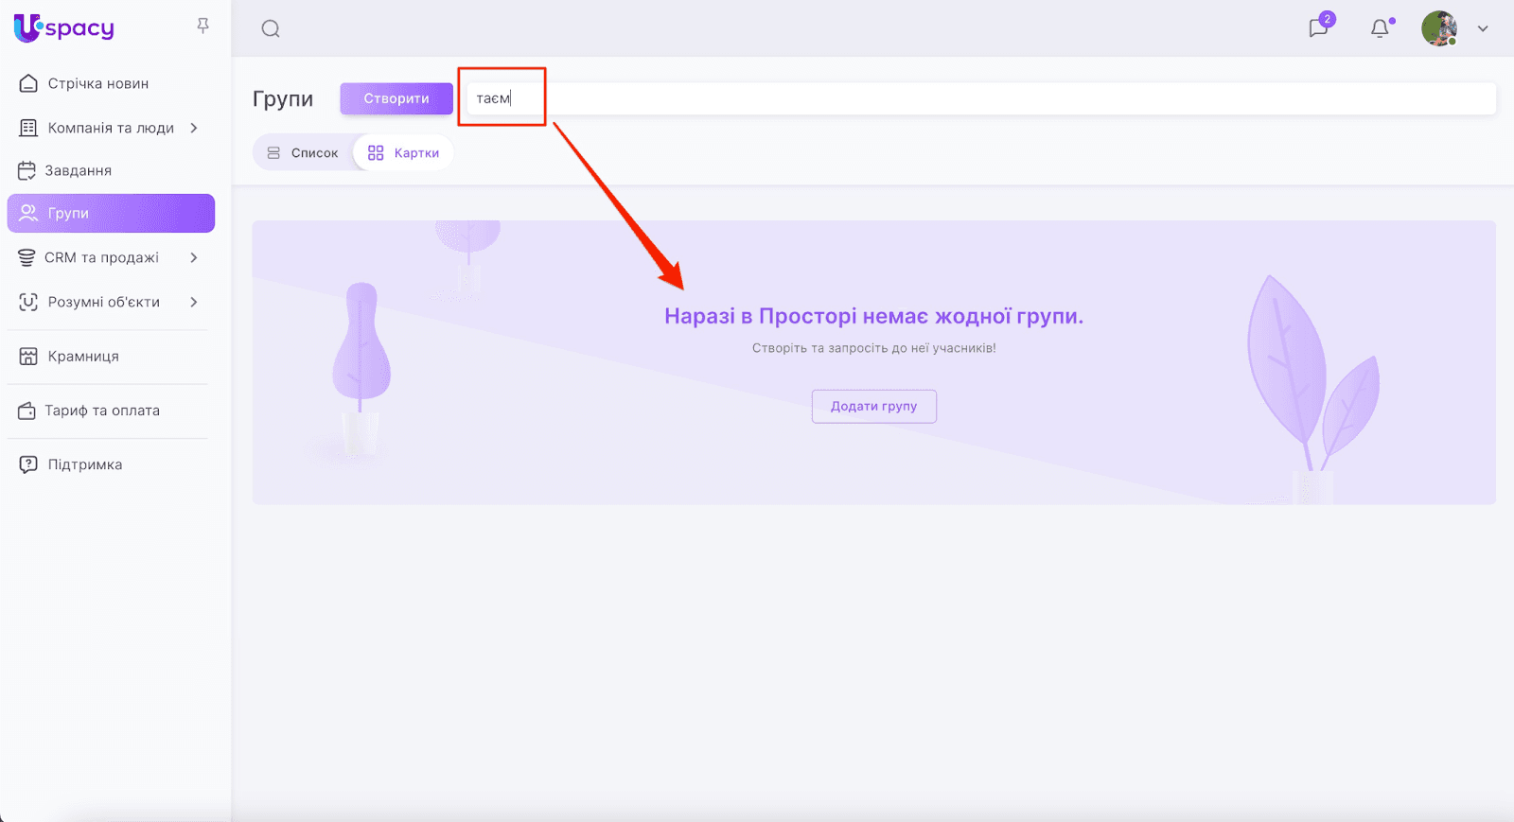Expand the Компанія та люди submenu arrow

(194, 128)
